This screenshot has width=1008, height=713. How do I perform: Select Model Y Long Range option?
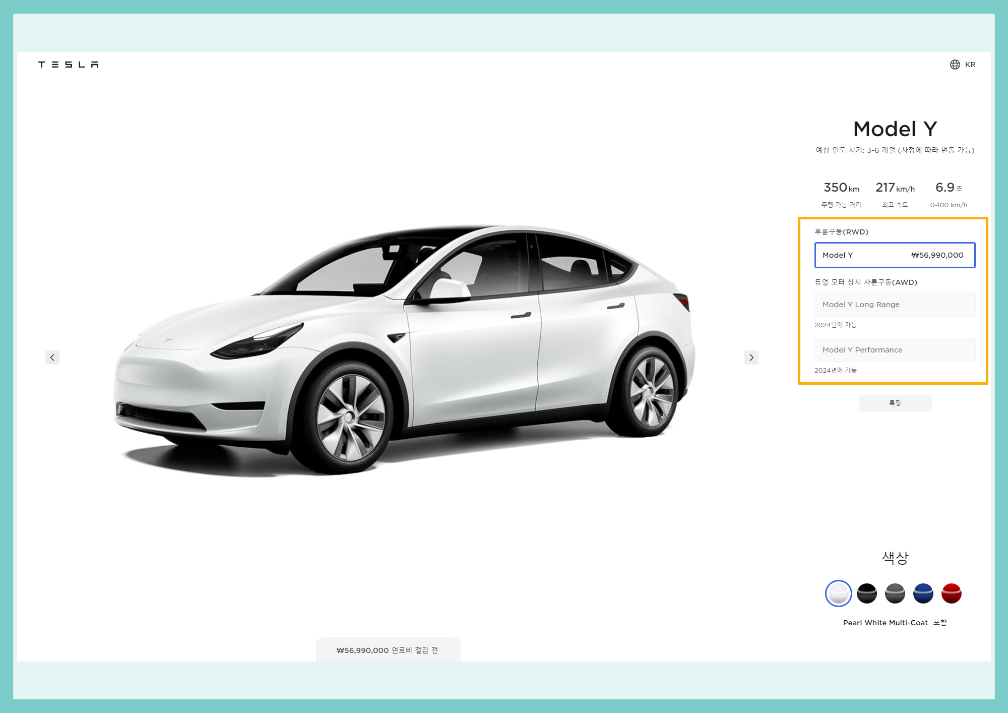pos(895,305)
